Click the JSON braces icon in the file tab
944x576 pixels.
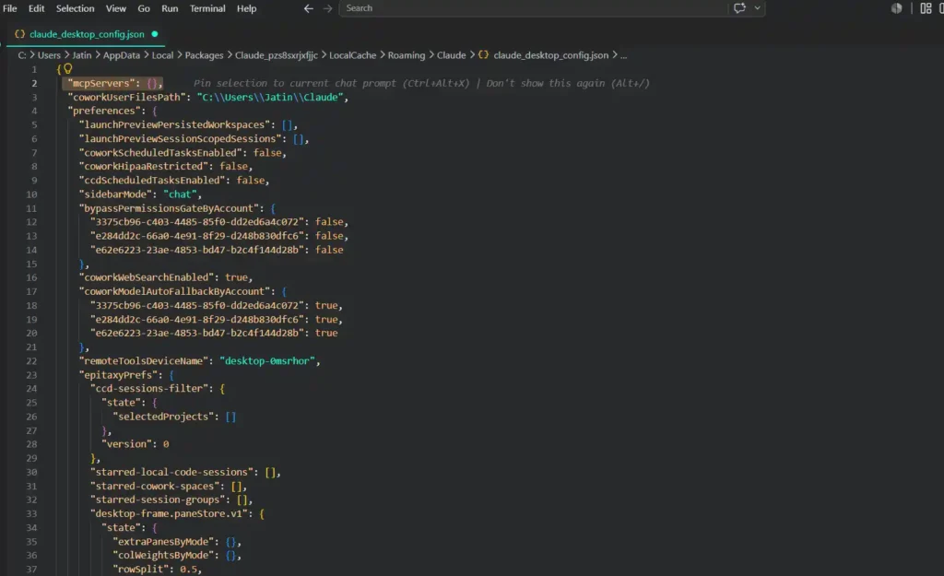coord(20,34)
